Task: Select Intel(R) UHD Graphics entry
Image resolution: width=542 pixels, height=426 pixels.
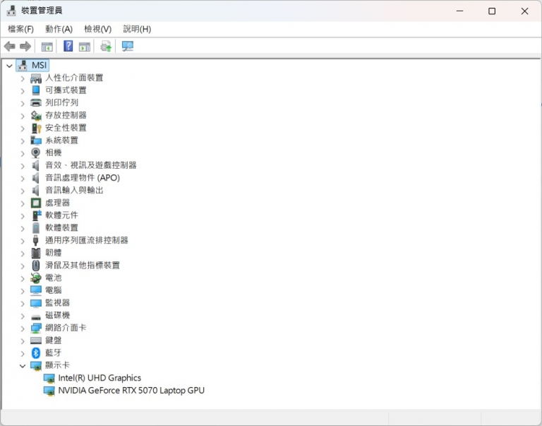Action: pos(100,378)
